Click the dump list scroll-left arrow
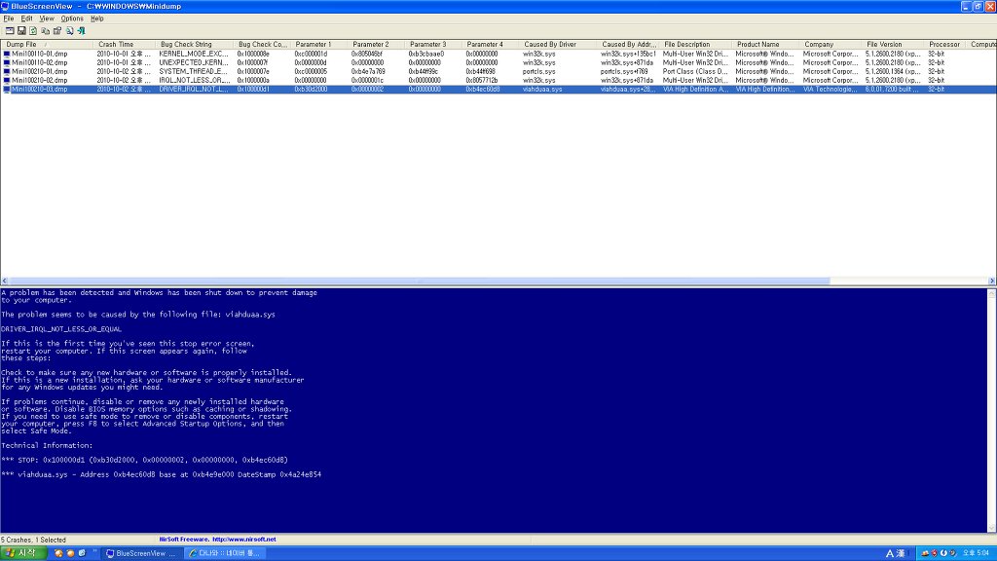Screen dimensions: 997x561 [5, 280]
